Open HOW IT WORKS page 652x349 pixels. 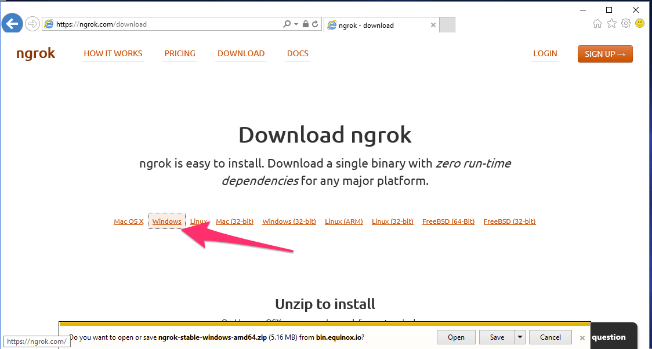point(113,53)
